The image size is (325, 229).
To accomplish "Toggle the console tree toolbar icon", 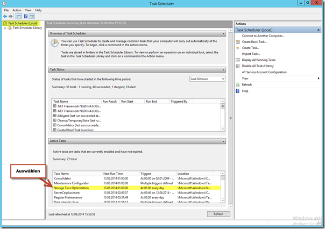I will (x=18, y=16).
